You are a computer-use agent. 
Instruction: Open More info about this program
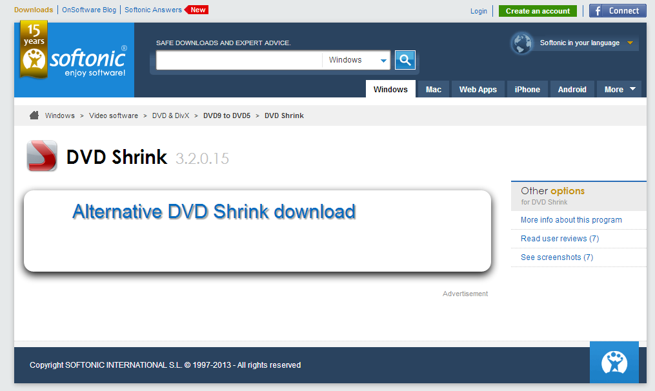(x=571, y=220)
